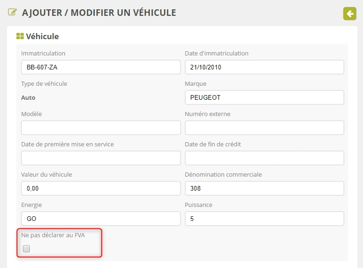
Task: Focus the Puissance input field
Action: (x=264, y=219)
